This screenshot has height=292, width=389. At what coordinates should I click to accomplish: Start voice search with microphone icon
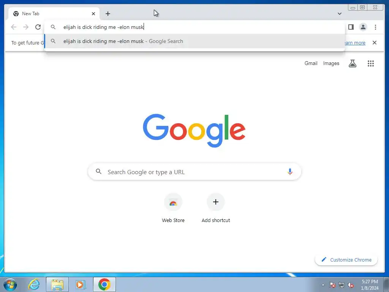pos(290,171)
